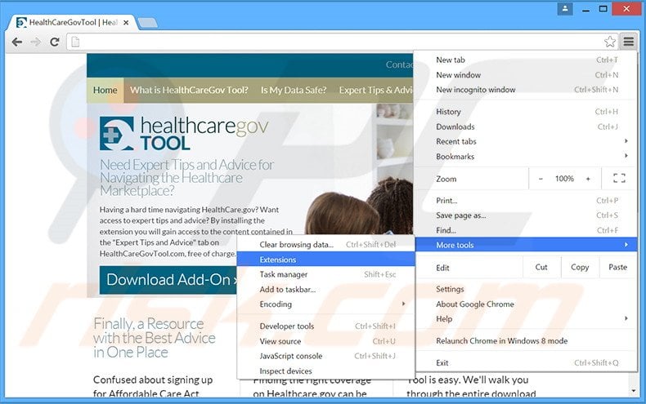Open the Chrome hamburger menu icon
Image resolution: width=646 pixels, height=404 pixels.
pos(629,42)
